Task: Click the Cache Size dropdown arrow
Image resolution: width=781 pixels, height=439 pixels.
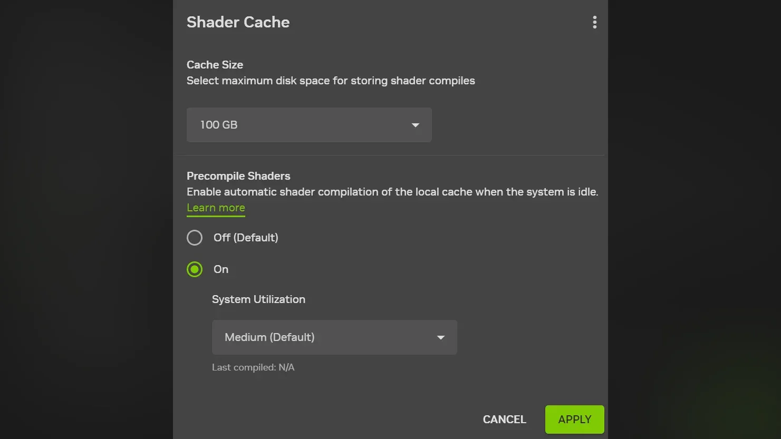Action: tap(416, 125)
